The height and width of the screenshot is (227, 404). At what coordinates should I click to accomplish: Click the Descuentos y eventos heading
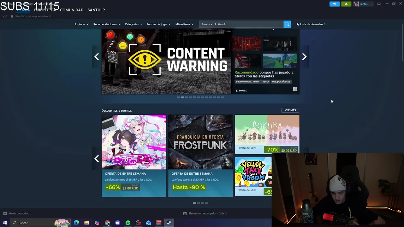click(x=116, y=110)
